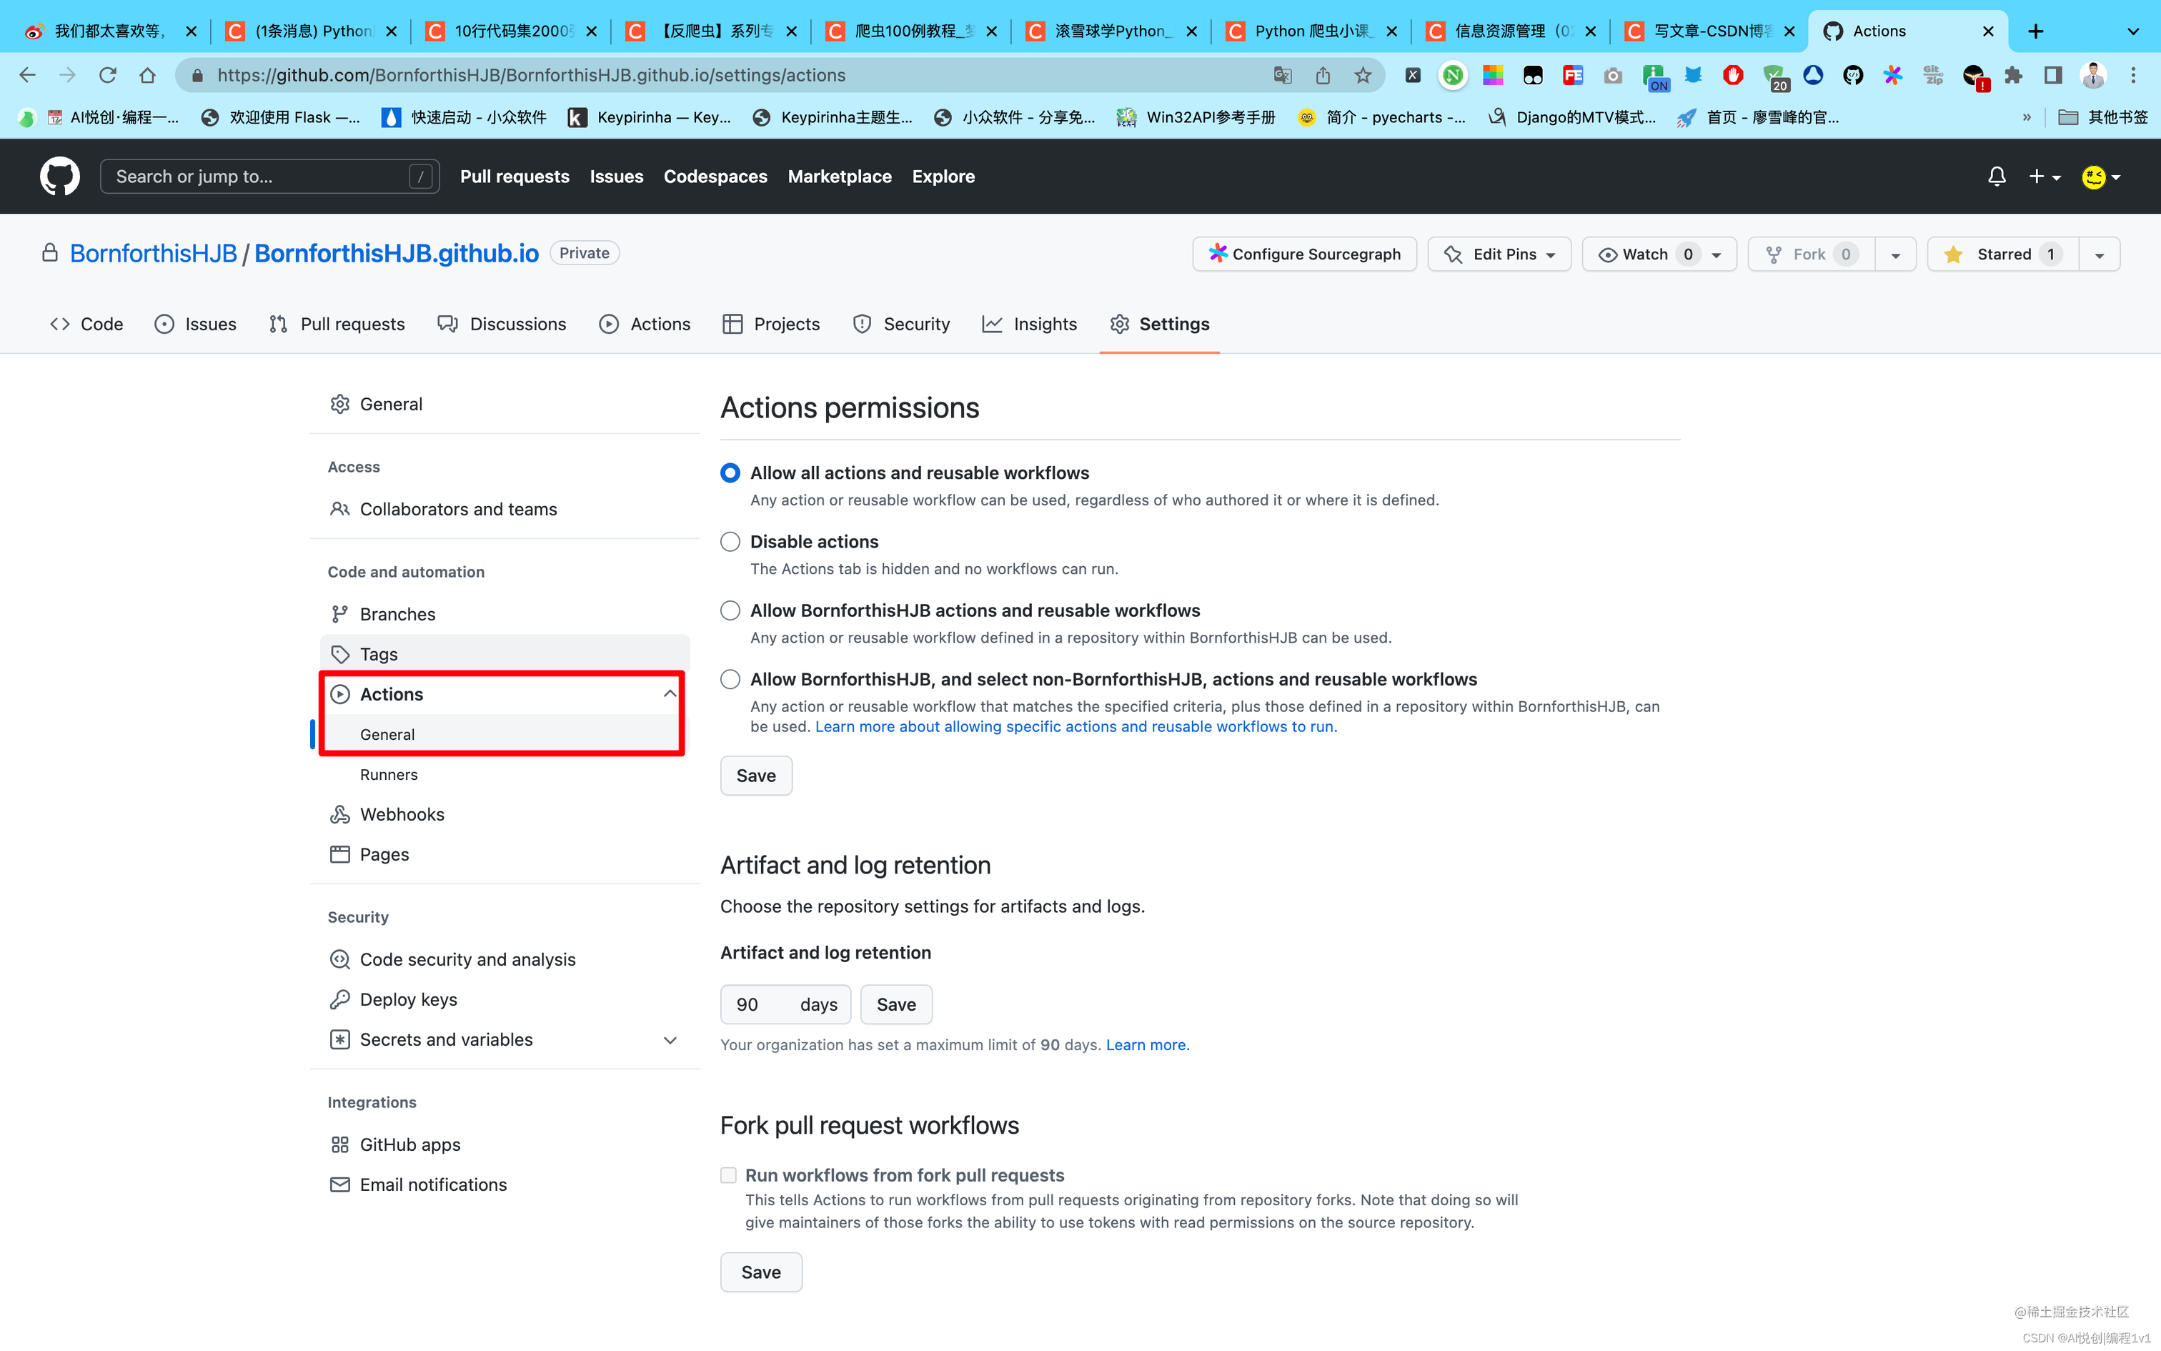Open notifications via the bell icon
The width and height of the screenshot is (2161, 1351).
tap(1997, 176)
